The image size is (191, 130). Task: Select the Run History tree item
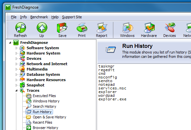coord(39,112)
